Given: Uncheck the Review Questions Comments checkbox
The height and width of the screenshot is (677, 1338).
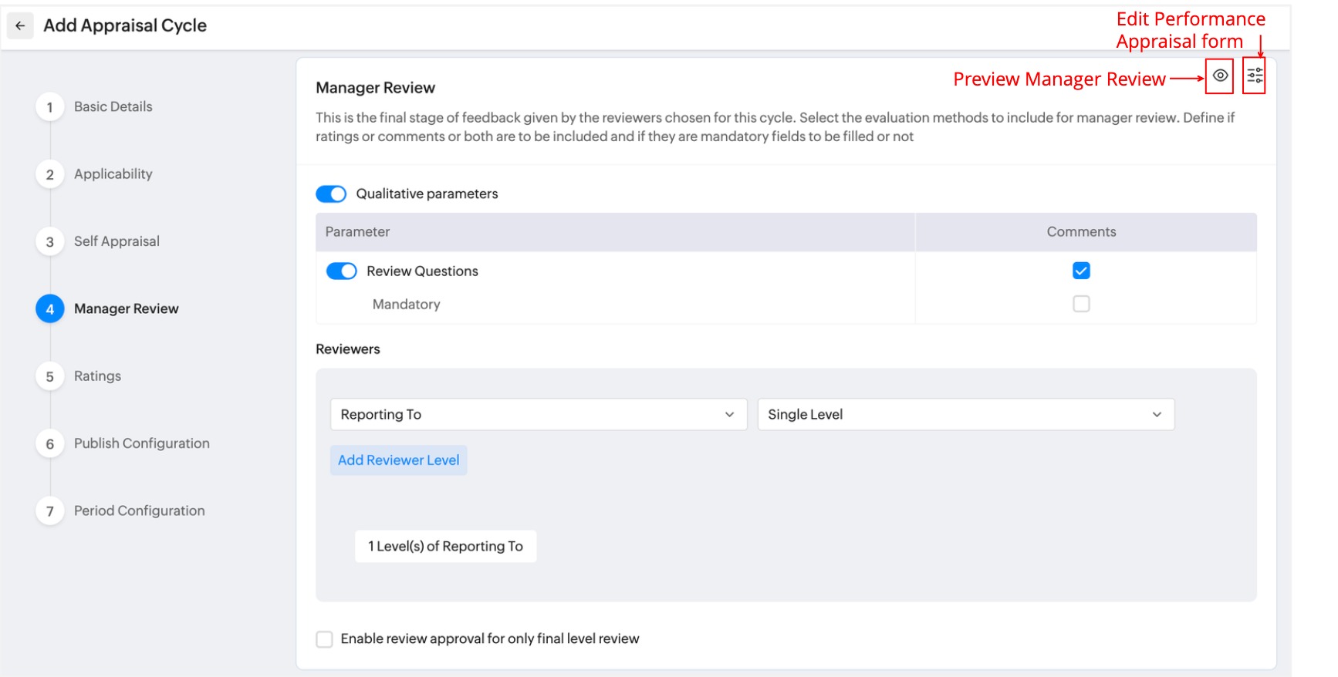Looking at the screenshot, I should tap(1081, 271).
